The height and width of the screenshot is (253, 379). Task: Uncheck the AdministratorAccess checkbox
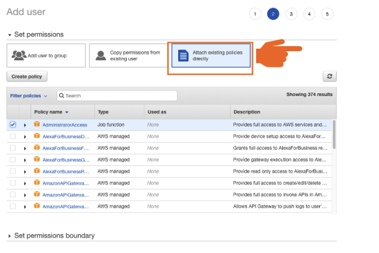pos(13,125)
